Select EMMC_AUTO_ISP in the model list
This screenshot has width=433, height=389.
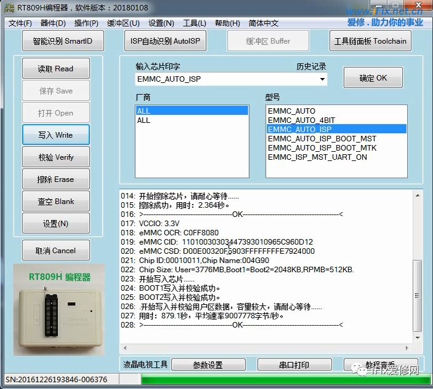[x=336, y=129]
